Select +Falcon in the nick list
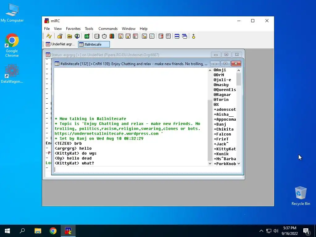 tap(222, 134)
